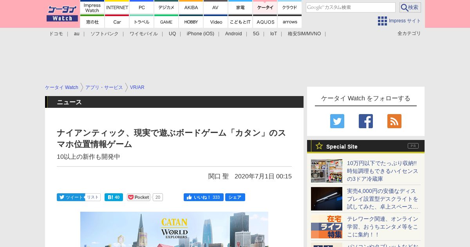Open the ドコモ category link
Screen dimensions: 470x247
56,34
